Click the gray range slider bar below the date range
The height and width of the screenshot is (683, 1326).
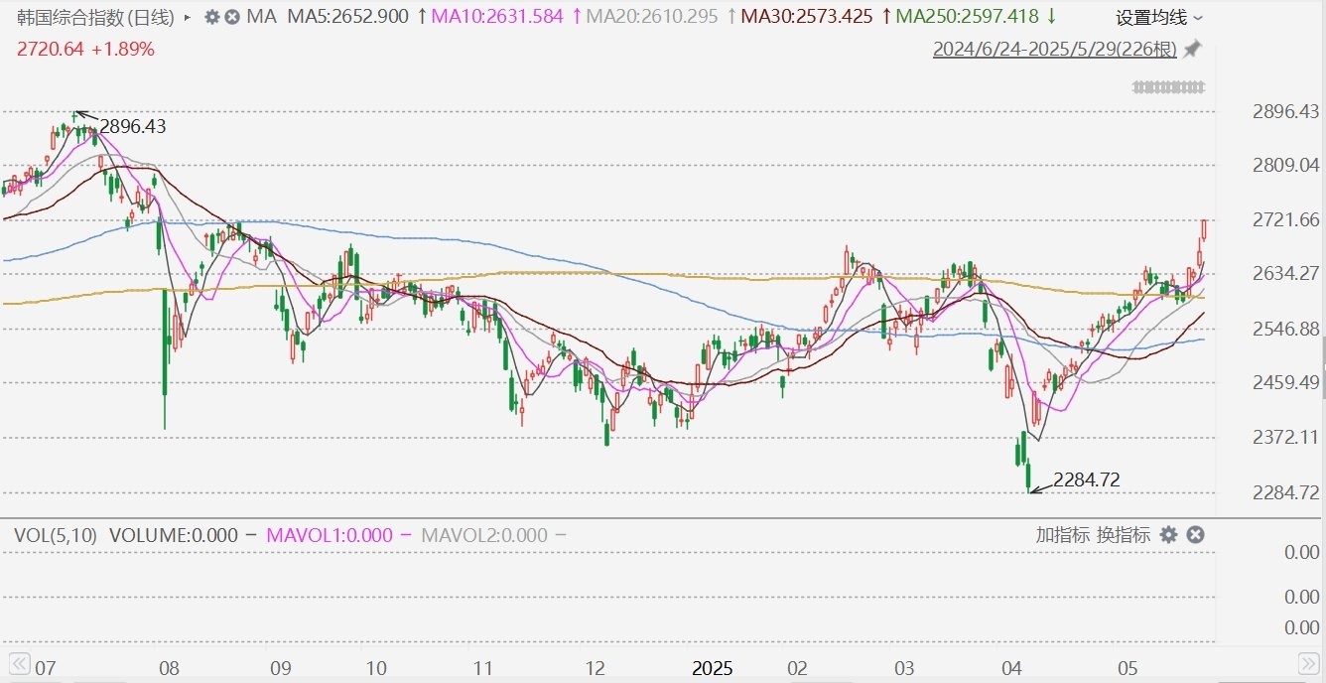1169,87
